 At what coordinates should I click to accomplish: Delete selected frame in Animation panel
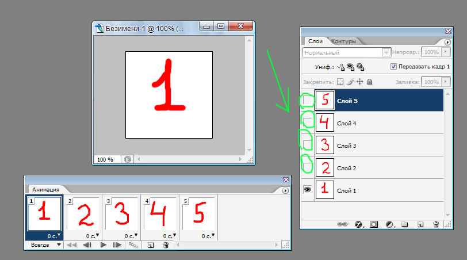click(x=166, y=245)
